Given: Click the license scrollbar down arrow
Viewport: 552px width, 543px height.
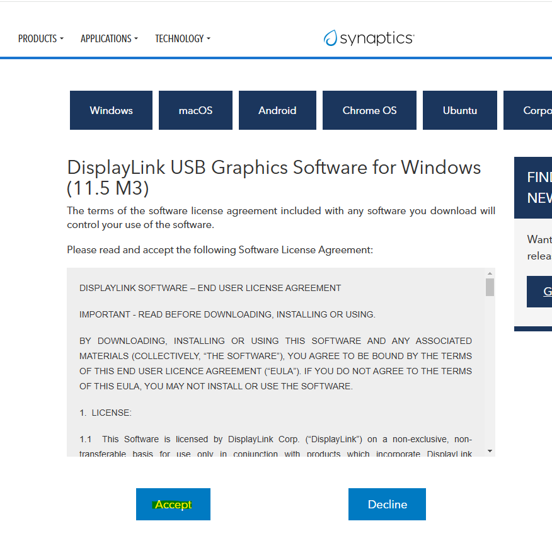Looking at the screenshot, I should point(490,451).
